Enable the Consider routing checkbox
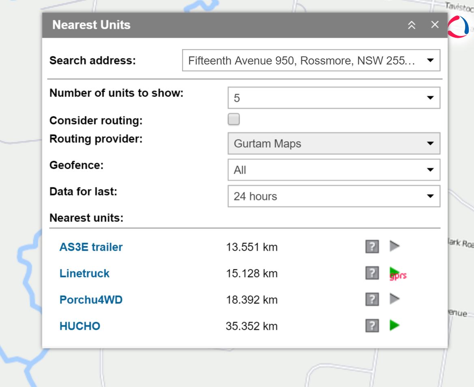Screen dimensions: 474x387 pyautogui.click(x=234, y=119)
